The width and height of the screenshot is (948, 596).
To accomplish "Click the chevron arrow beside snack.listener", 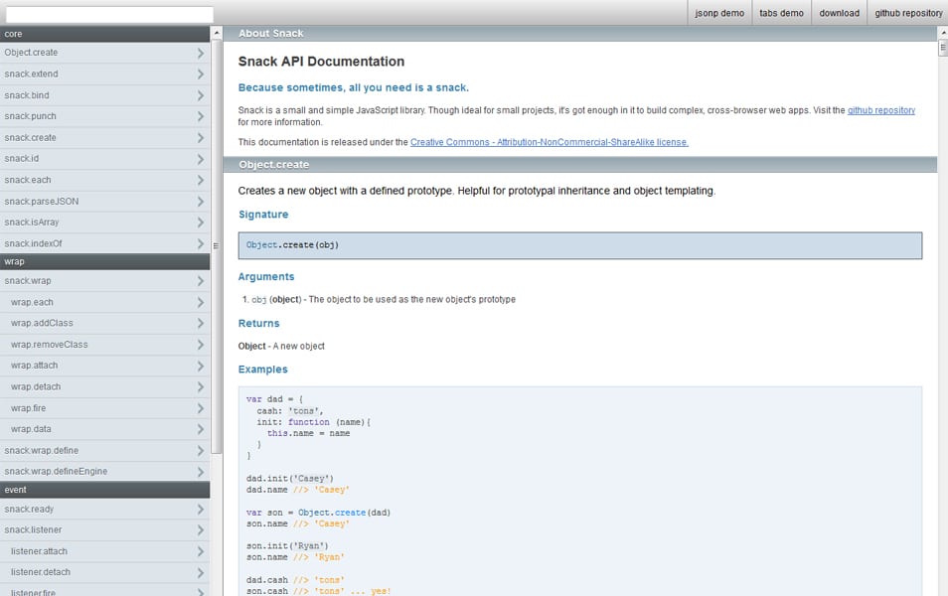I will point(200,530).
